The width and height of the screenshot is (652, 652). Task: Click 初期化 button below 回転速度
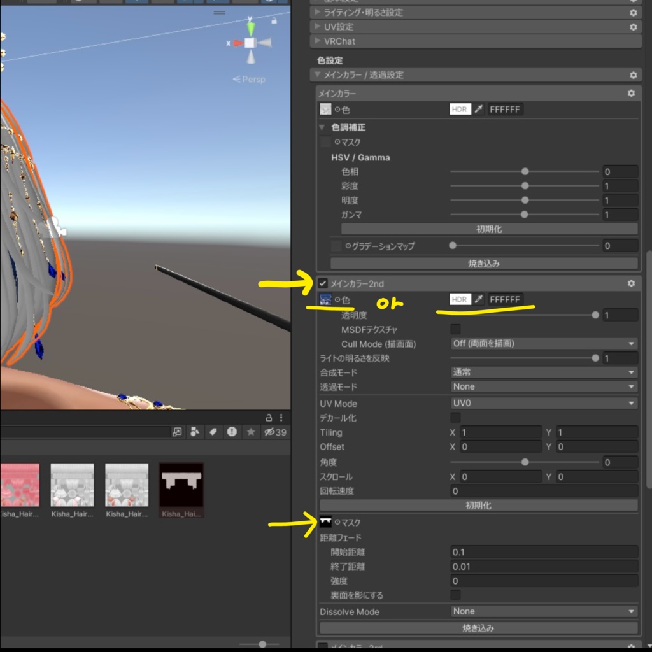tap(479, 505)
